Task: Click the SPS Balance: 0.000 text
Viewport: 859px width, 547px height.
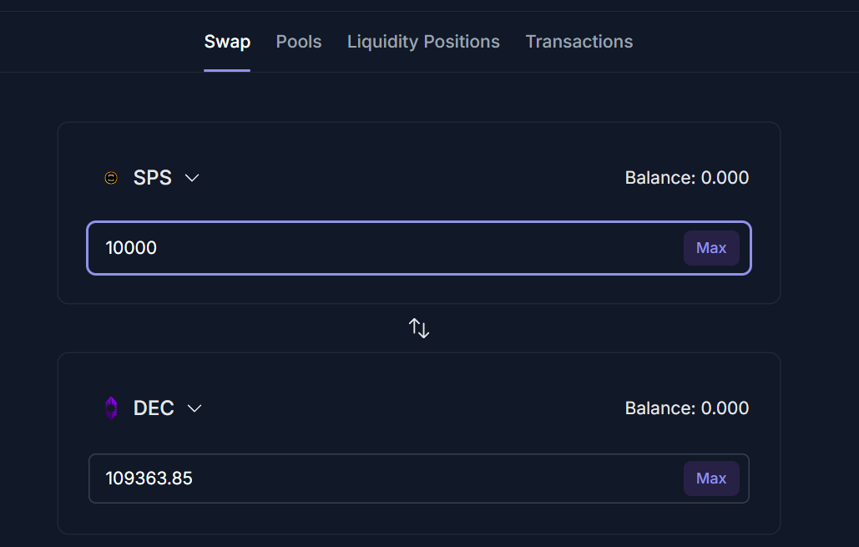Action: pyautogui.click(x=686, y=178)
